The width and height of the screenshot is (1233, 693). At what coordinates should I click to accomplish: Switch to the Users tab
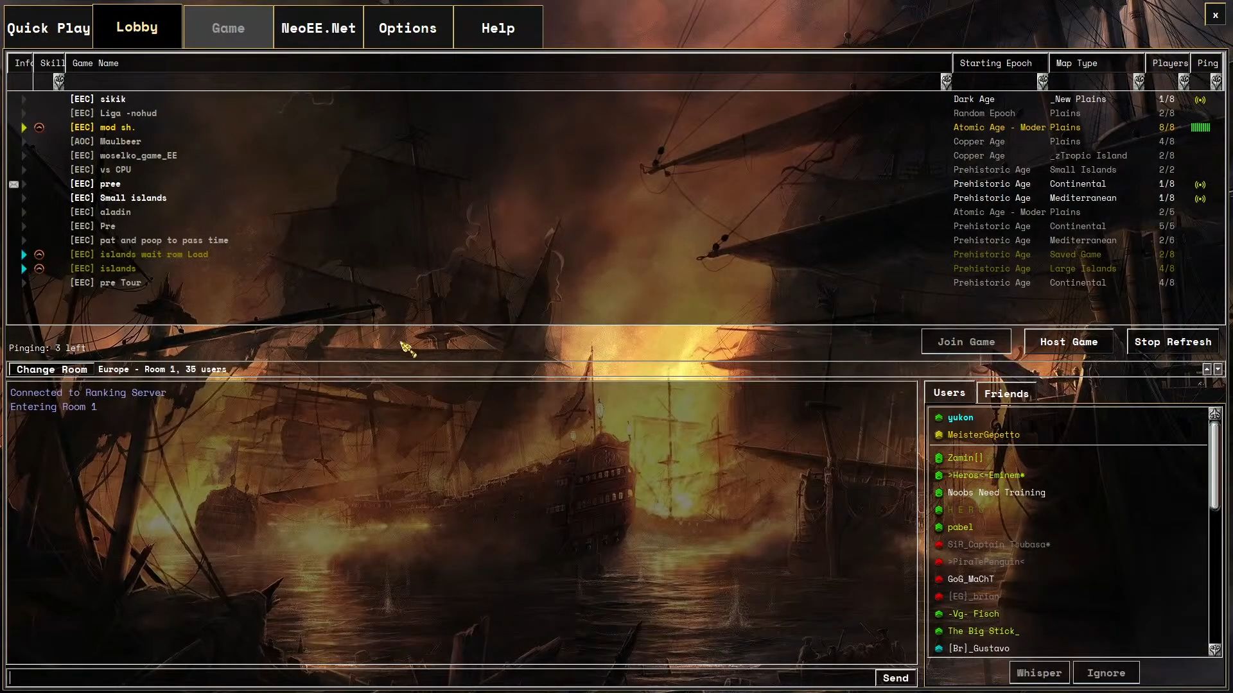pos(950,393)
